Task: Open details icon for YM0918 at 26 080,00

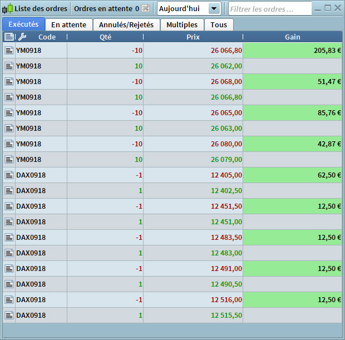Action: tap(9, 144)
